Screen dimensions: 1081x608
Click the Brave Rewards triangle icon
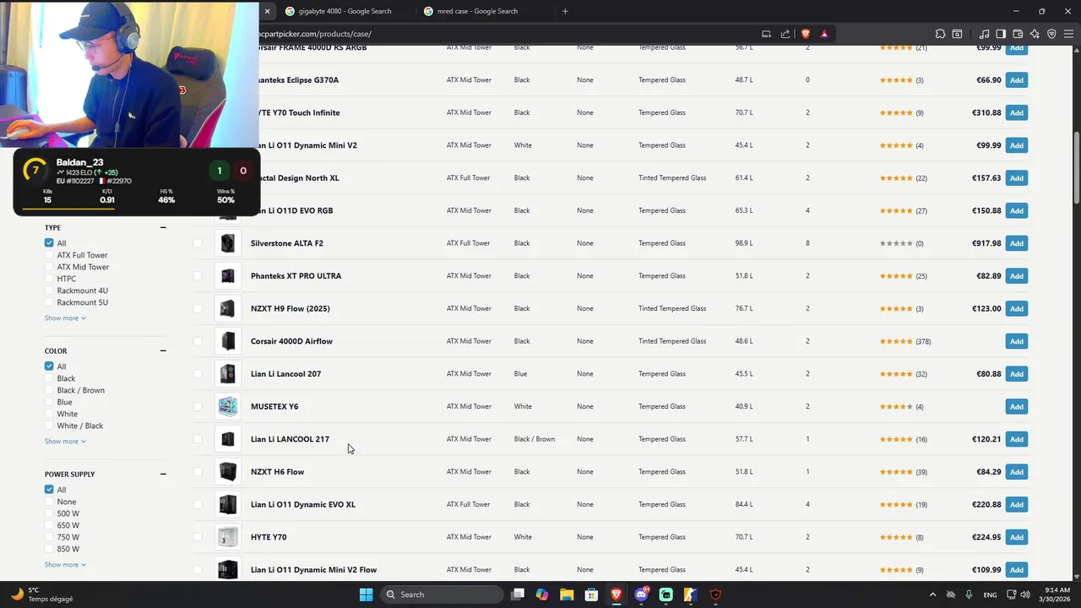pos(824,34)
